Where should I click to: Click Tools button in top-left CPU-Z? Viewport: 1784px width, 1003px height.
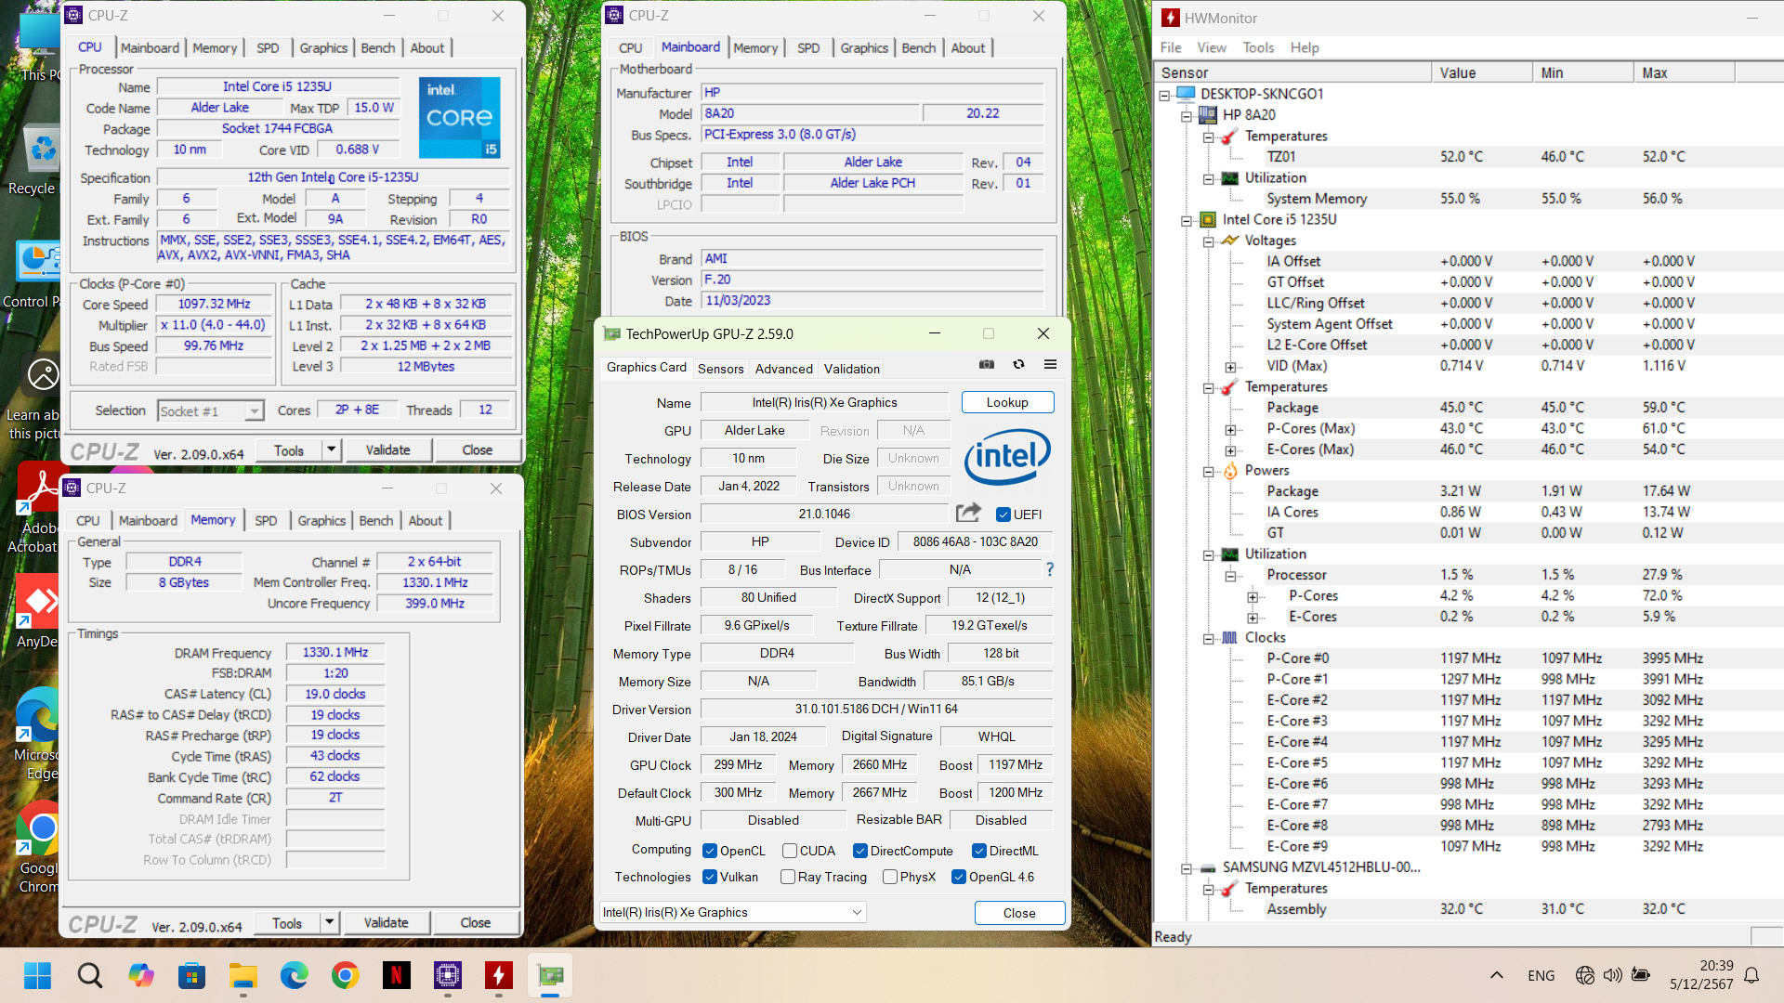point(289,449)
